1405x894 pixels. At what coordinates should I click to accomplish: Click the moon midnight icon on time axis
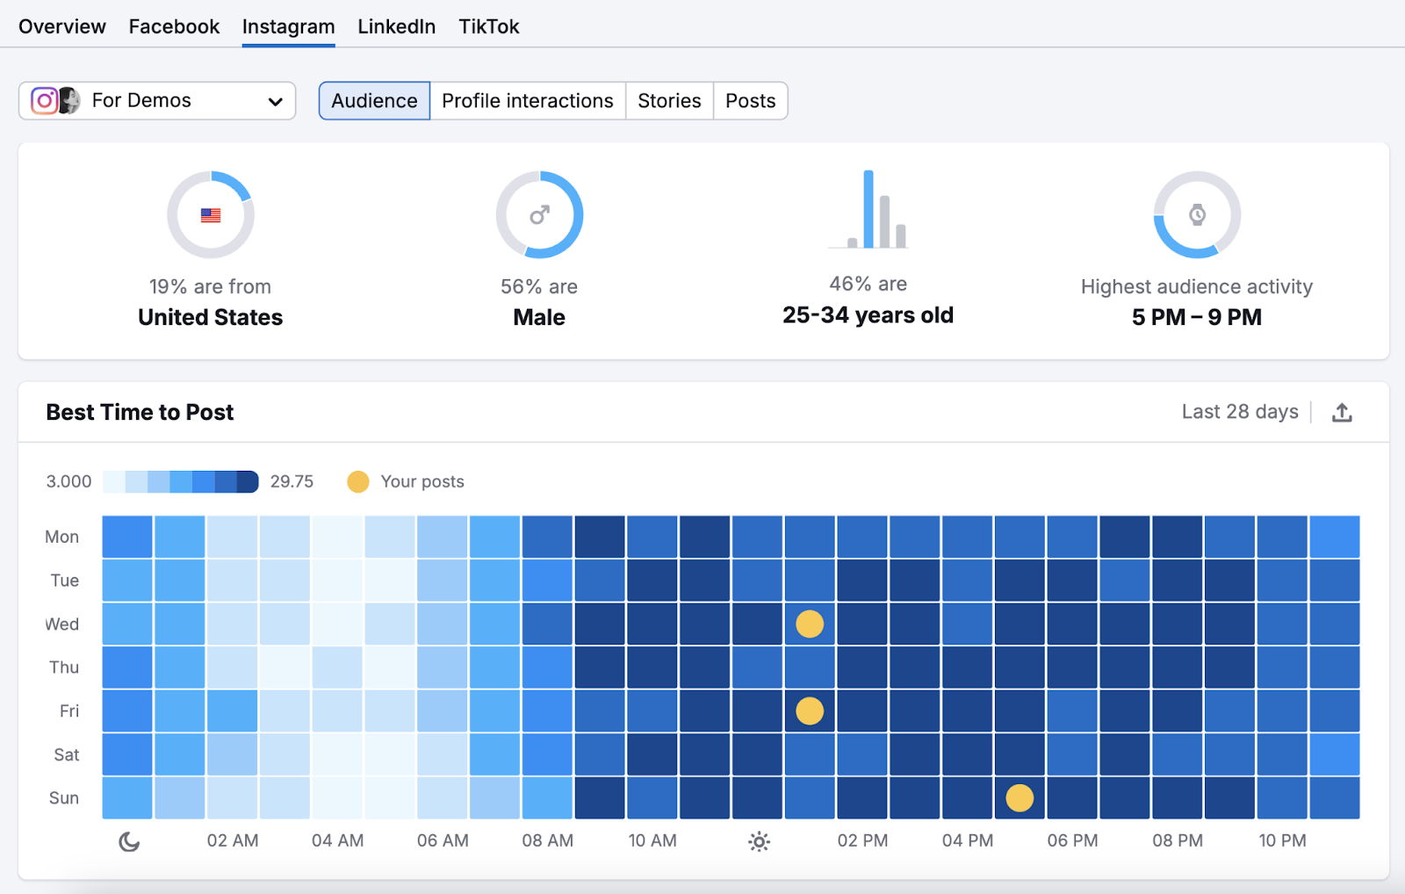coord(129,842)
